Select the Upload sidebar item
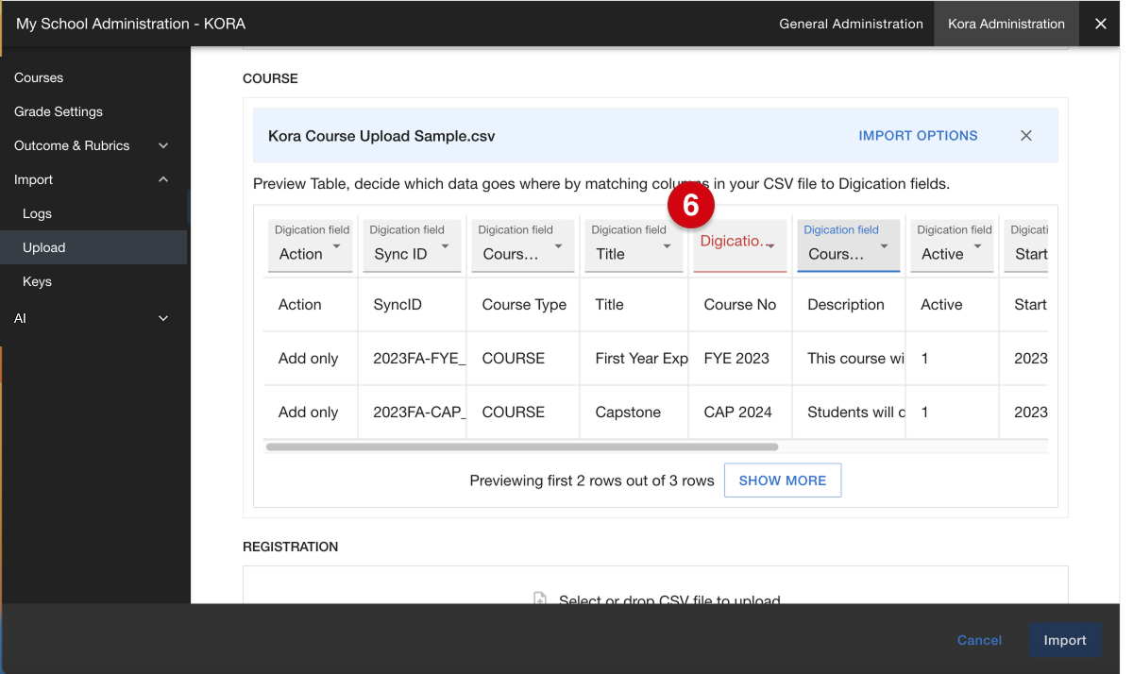Viewport: 1133px width, 674px height. (93, 247)
